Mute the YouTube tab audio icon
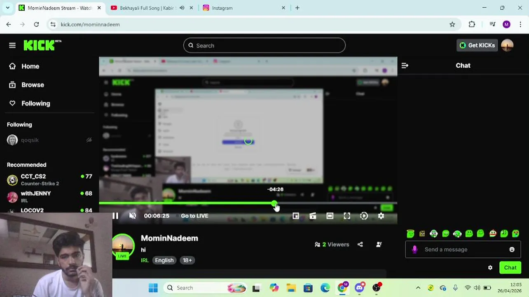The width and height of the screenshot is (529, 297). click(182, 8)
